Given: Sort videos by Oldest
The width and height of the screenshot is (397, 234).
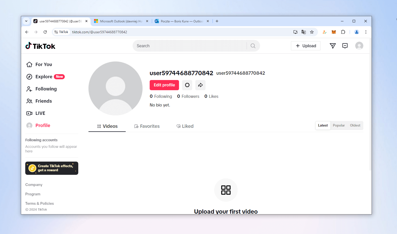Looking at the screenshot, I should 355,126.
